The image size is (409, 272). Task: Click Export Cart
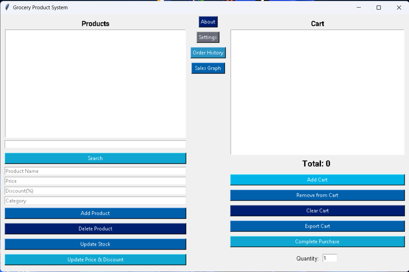point(317,226)
